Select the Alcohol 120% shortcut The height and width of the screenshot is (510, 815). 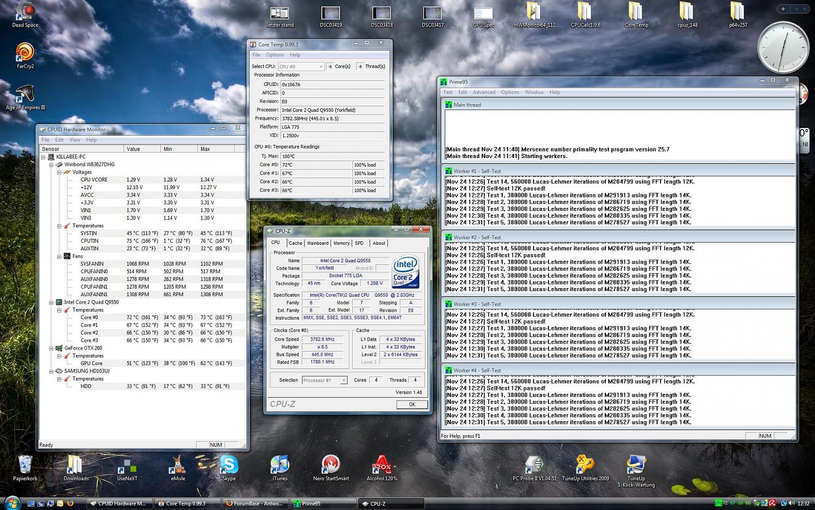[x=382, y=468]
